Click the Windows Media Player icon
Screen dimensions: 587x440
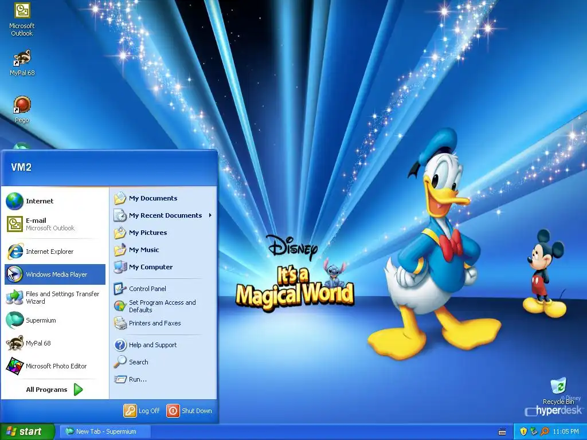(14, 274)
